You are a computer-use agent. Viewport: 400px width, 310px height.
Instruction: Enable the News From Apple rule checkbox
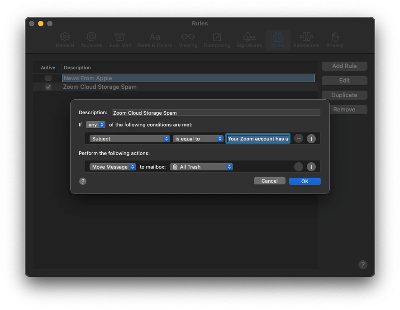48,78
